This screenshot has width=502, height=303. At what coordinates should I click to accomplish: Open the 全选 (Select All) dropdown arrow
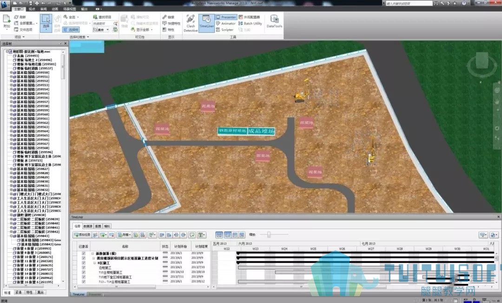(78, 17)
